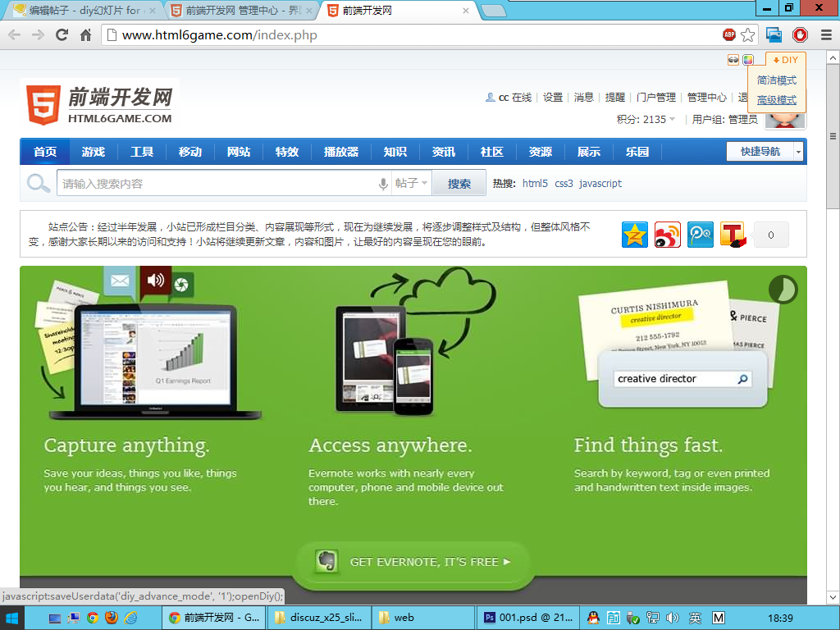Click the magnifier icon beside the search box
The width and height of the screenshot is (840, 630).
click(38, 184)
